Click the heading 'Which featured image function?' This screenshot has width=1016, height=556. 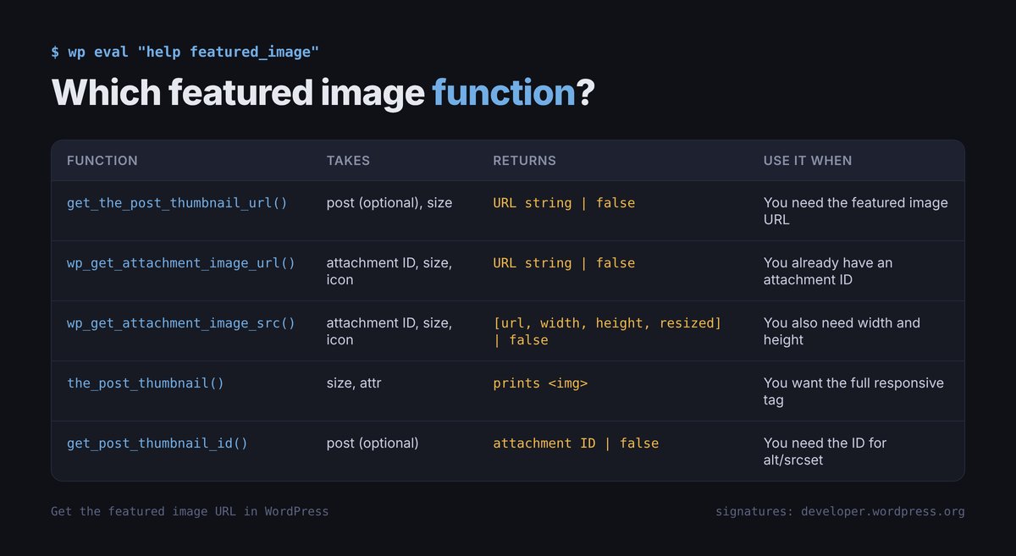point(323,92)
